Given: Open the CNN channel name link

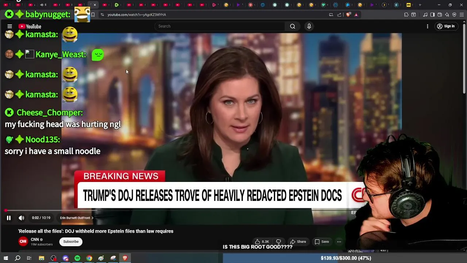Looking at the screenshot, I should click(x=35, y=240).
